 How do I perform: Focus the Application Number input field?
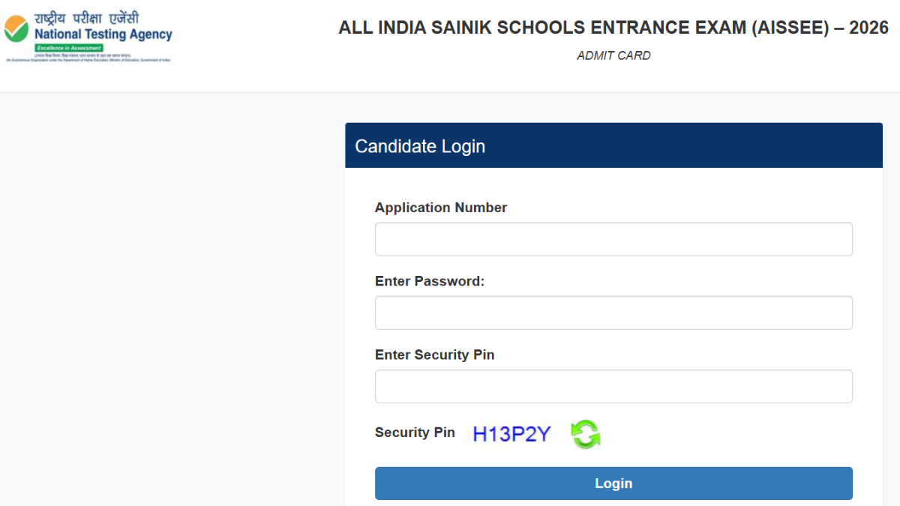(x=613, y=239)
